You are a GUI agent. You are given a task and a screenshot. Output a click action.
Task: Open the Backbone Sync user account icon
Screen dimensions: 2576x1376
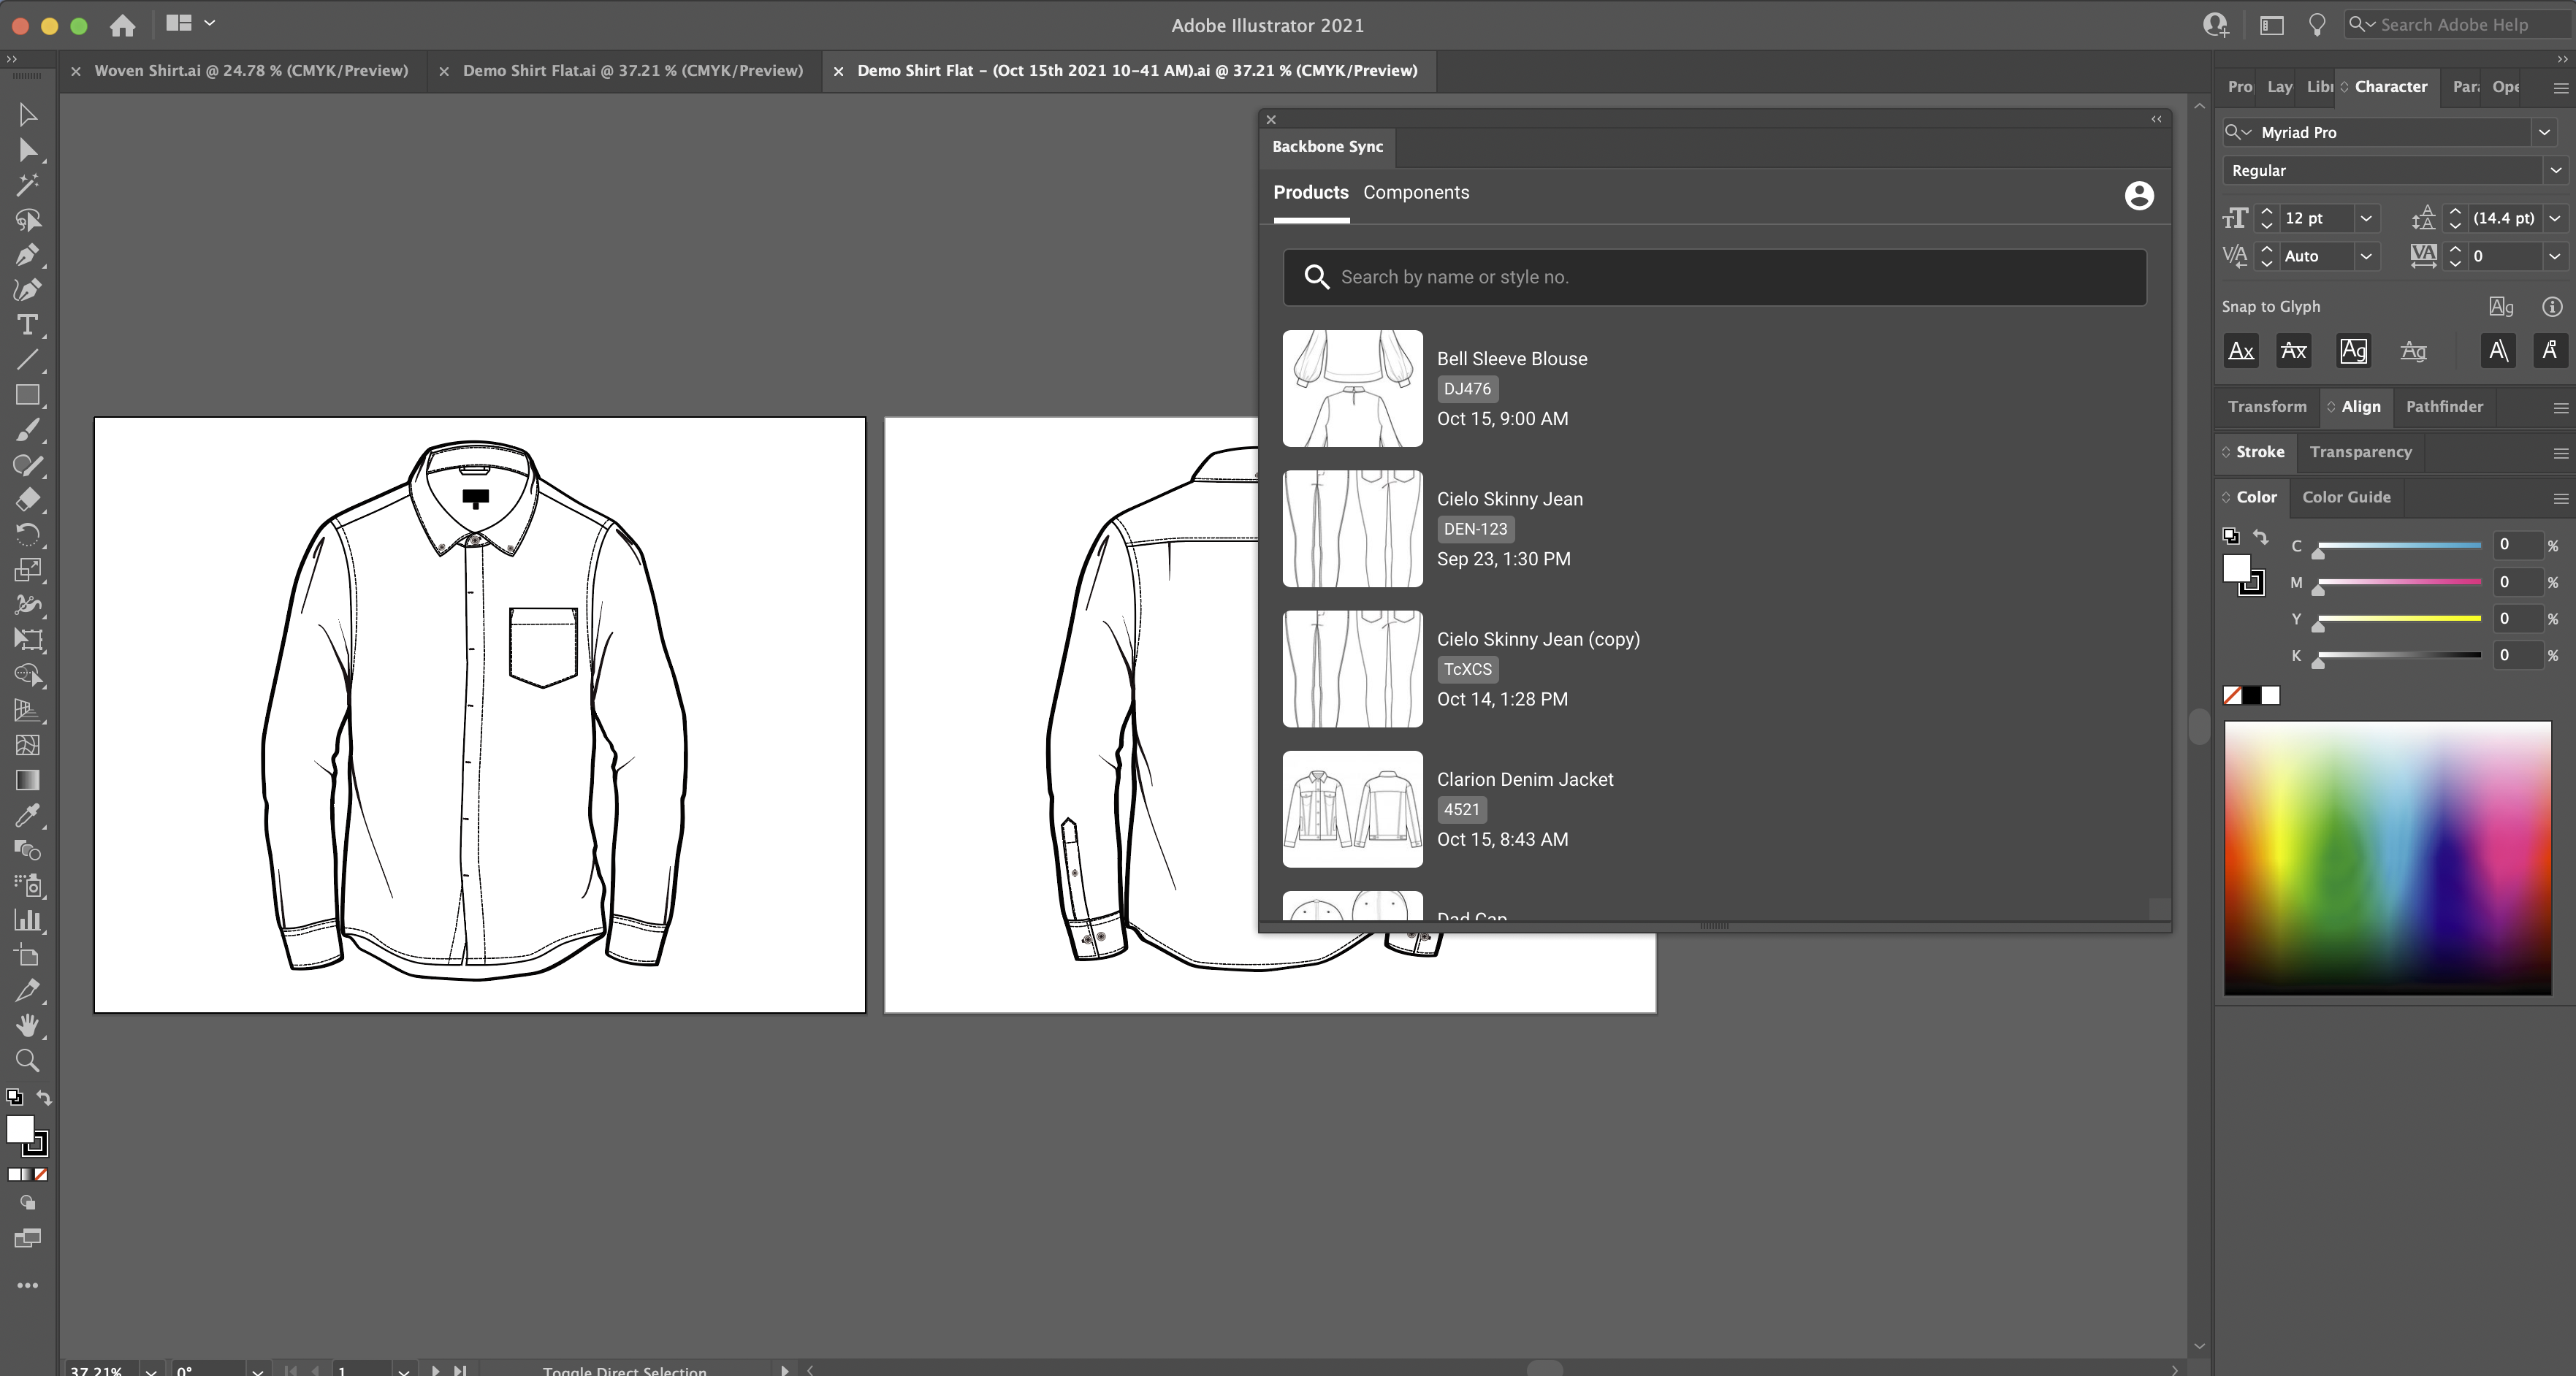click(x=2139, y=196)
